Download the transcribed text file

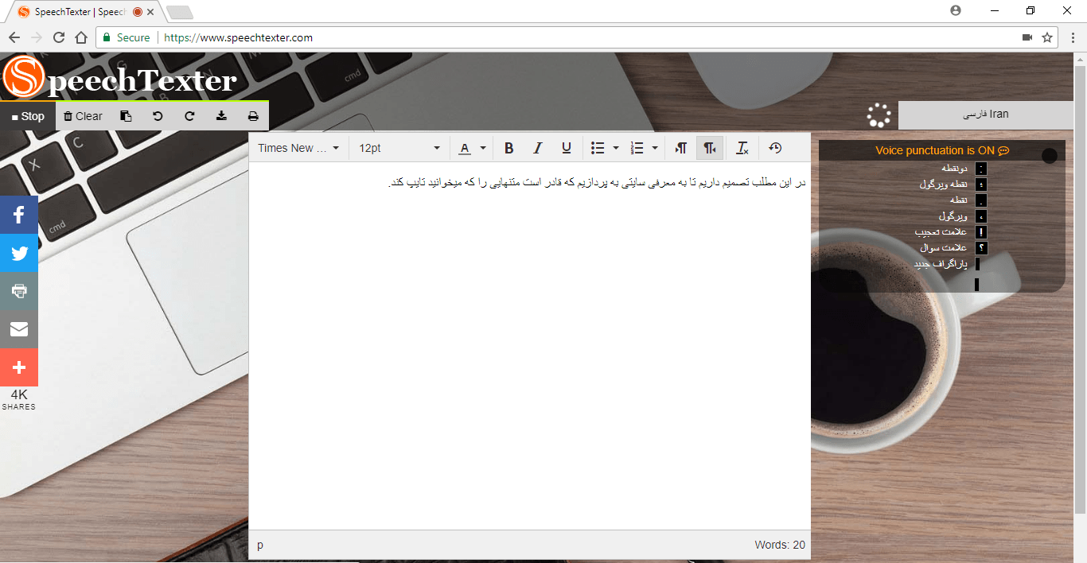pos(221,116)
